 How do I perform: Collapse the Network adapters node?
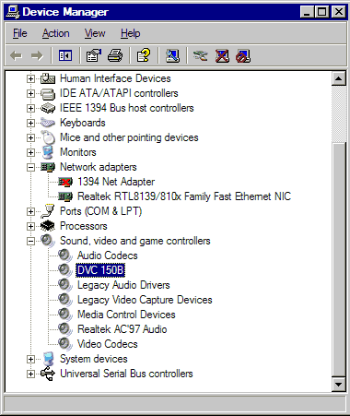[30, 167]
